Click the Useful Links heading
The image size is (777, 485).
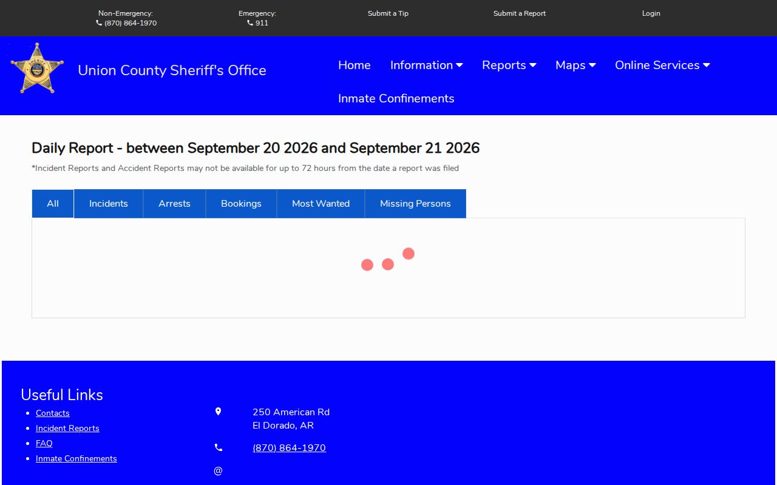(62, 395)
